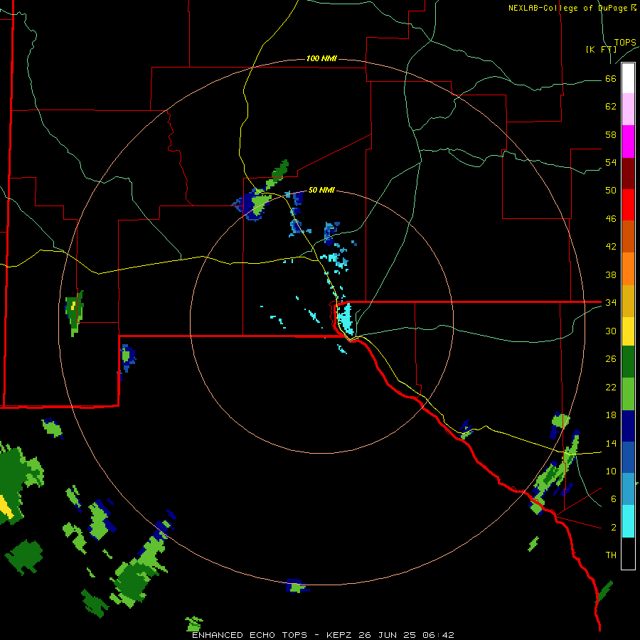Click the 50 NMI range ring label
Image resolution: width=640 pixels, height=640 pixels.
click(321, 190)
